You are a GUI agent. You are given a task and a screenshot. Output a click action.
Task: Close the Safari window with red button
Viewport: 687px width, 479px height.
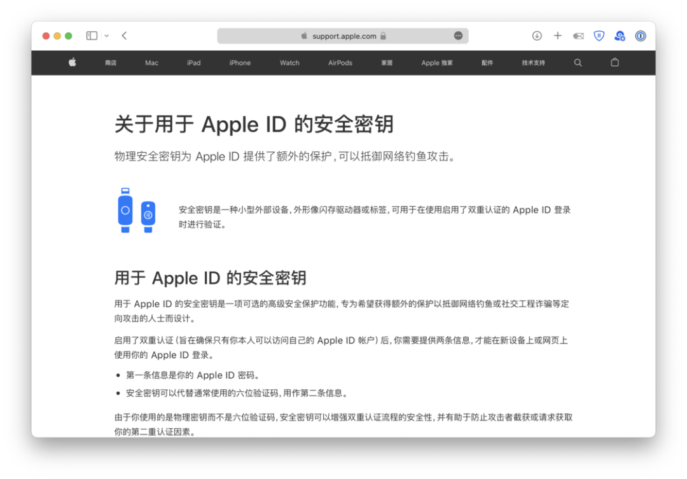point(46,36)
